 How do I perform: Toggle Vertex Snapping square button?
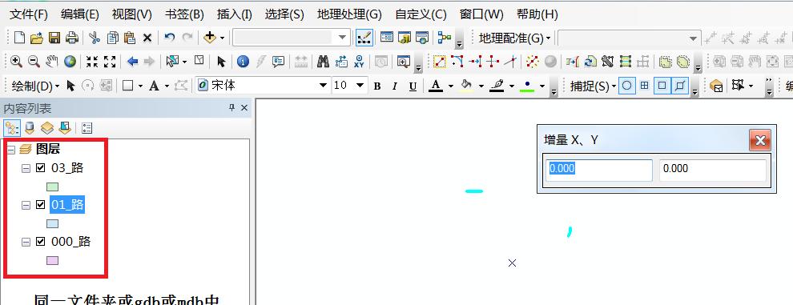point(662,86)
